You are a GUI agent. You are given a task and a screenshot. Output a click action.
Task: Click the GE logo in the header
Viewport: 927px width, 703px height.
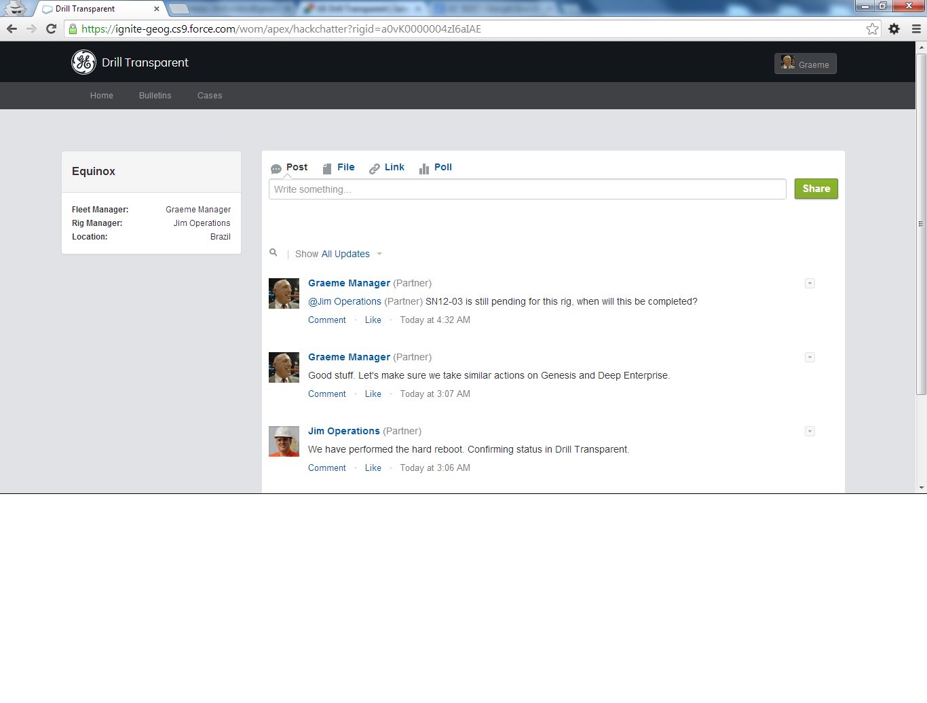[x=83, y=62]
